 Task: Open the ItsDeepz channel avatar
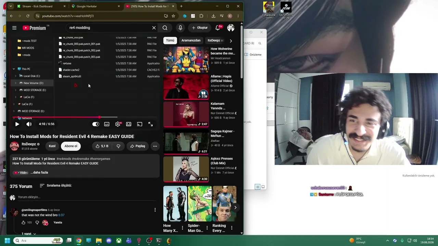point(14,146)
